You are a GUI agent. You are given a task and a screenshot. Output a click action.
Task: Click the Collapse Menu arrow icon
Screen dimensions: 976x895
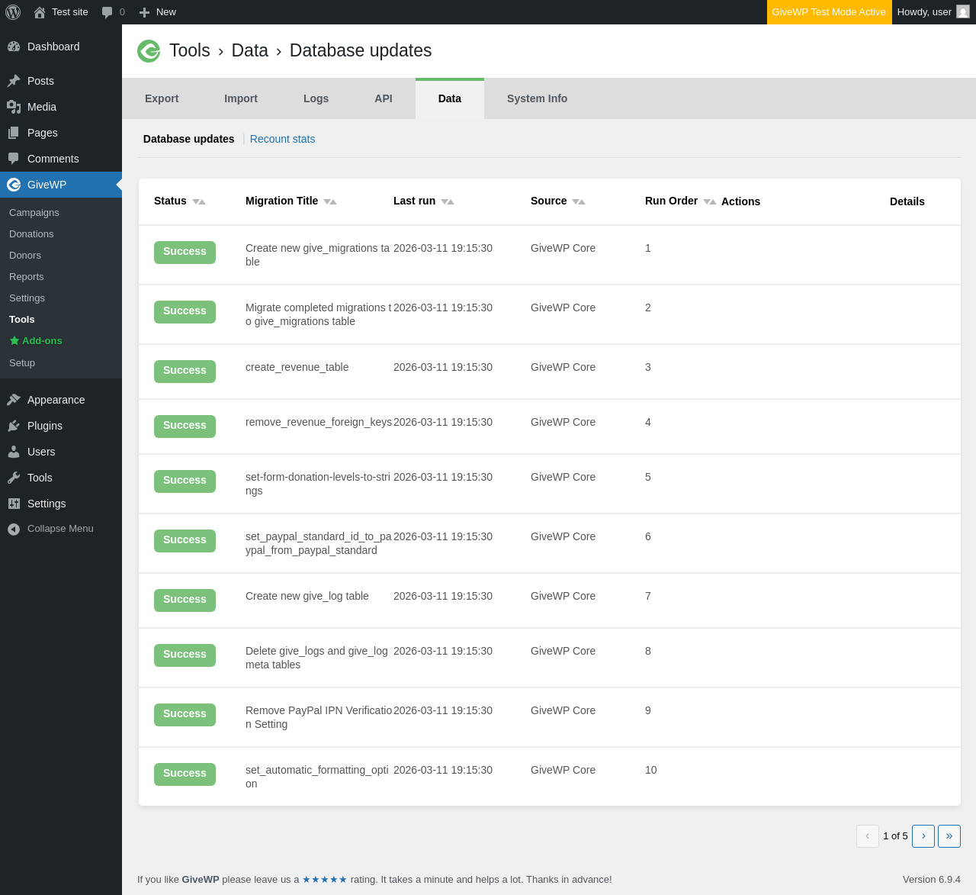tap(14, 529)
